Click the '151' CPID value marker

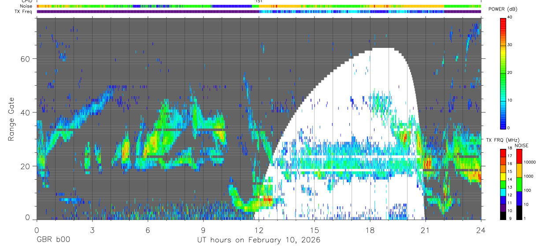259,1
